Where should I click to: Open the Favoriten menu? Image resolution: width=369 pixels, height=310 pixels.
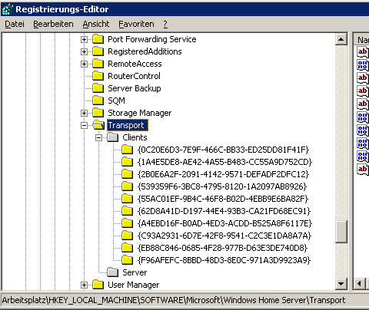coord(136,24)
